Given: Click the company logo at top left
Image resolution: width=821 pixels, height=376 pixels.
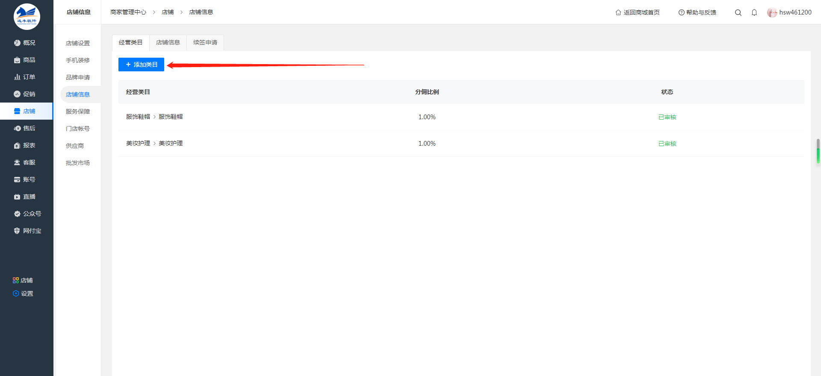Looking at the screenshot, I should (x=27, y=17).
